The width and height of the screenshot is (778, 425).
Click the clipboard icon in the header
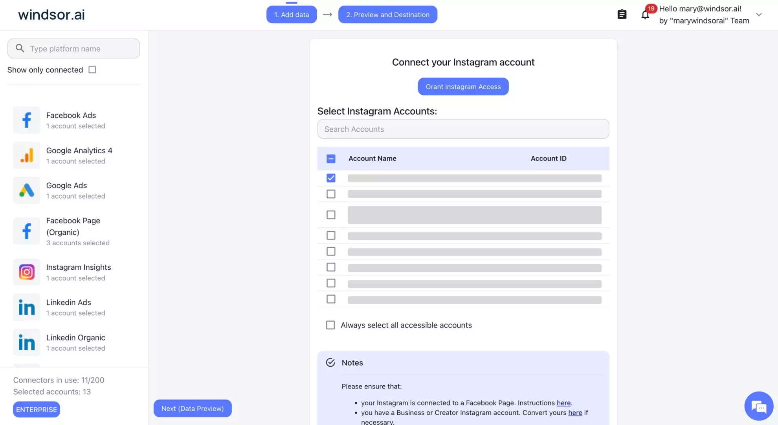click(622, 14)
